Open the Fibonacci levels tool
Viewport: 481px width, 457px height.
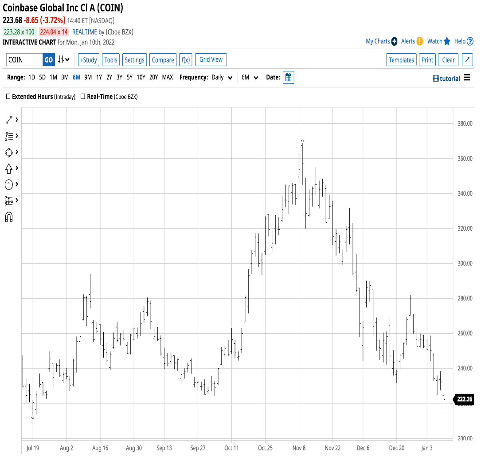point(9,201)
